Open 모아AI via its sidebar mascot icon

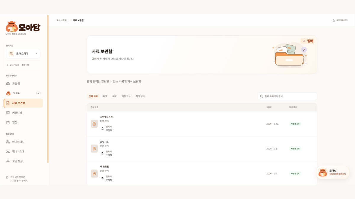coord(8,93)
